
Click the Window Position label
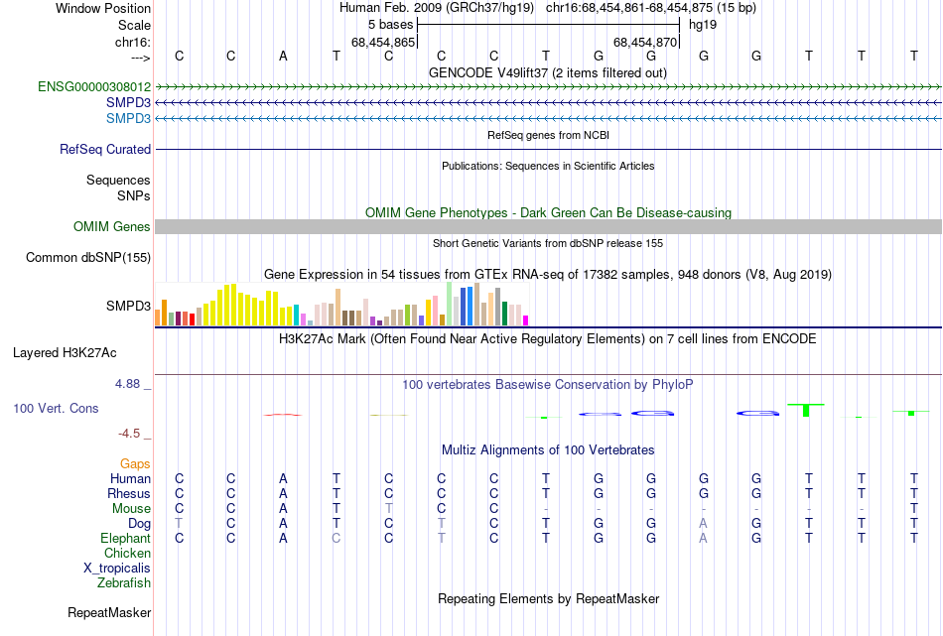coord(103,8)
